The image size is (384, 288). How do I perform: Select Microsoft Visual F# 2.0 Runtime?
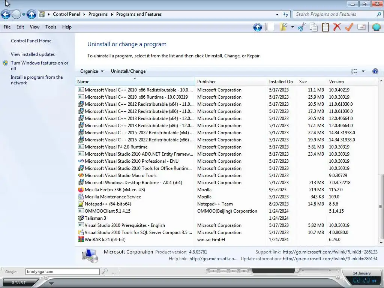tap(225, 147)
